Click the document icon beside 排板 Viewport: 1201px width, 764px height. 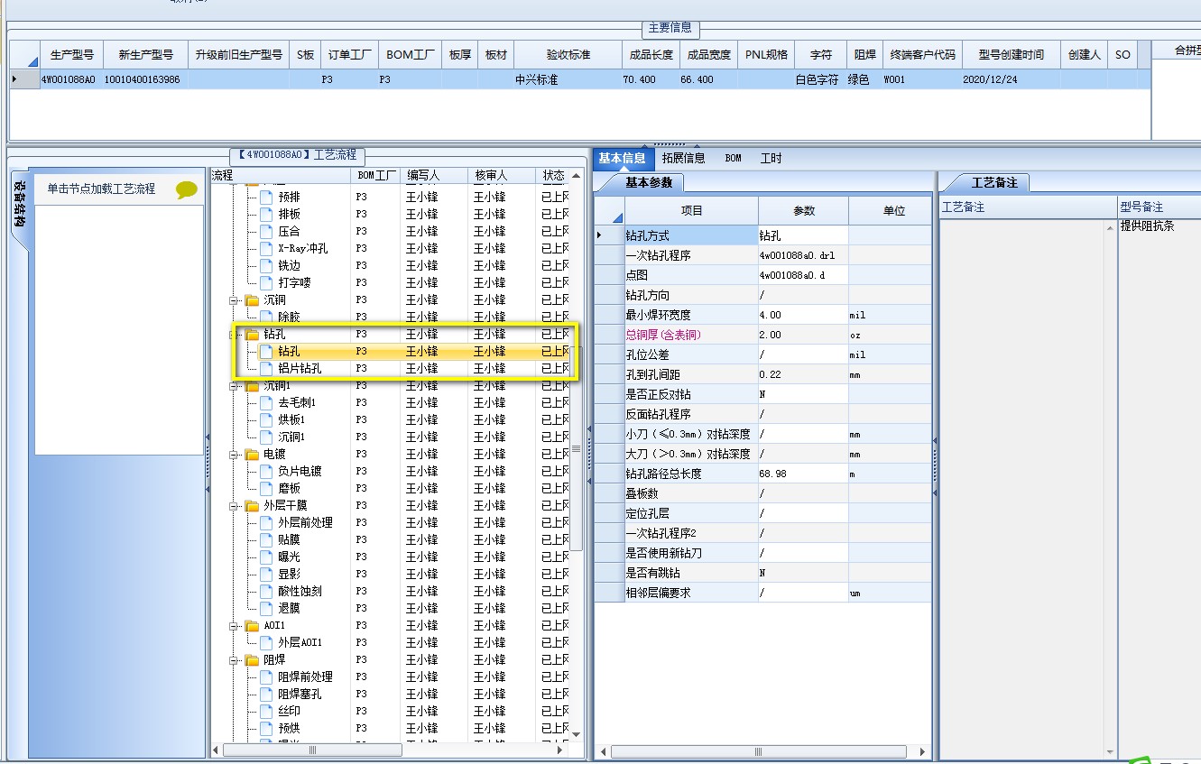(265, 214)
